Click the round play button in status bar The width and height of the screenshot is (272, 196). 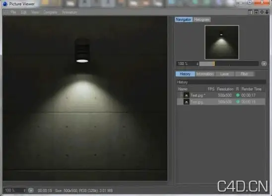tap(31, 191)
